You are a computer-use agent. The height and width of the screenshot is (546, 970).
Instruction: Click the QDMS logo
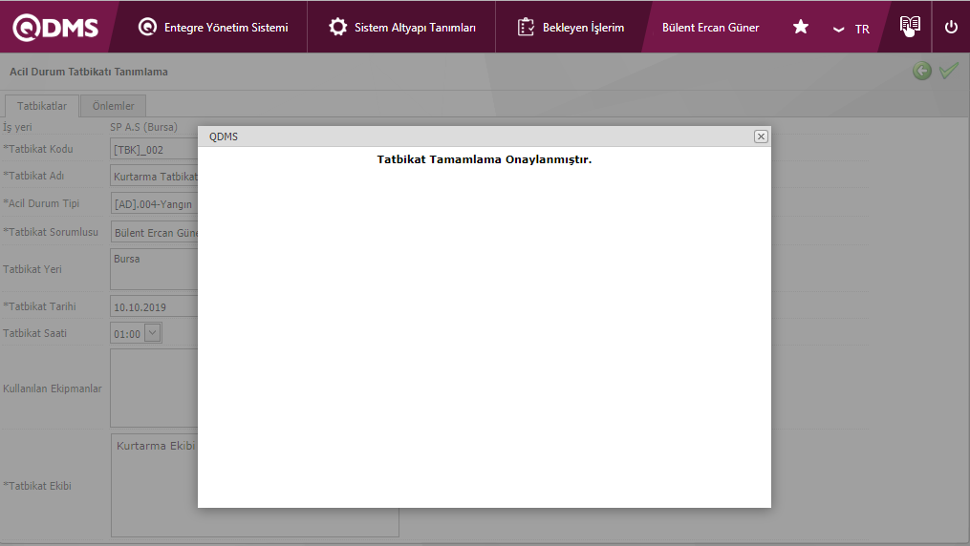tap(55, 27)
